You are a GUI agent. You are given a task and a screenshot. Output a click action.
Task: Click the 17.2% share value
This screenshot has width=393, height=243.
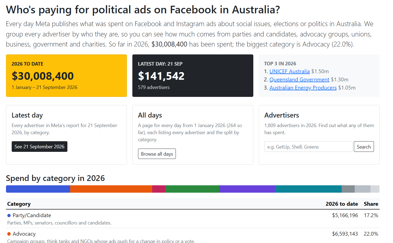[x=371, y=215]
